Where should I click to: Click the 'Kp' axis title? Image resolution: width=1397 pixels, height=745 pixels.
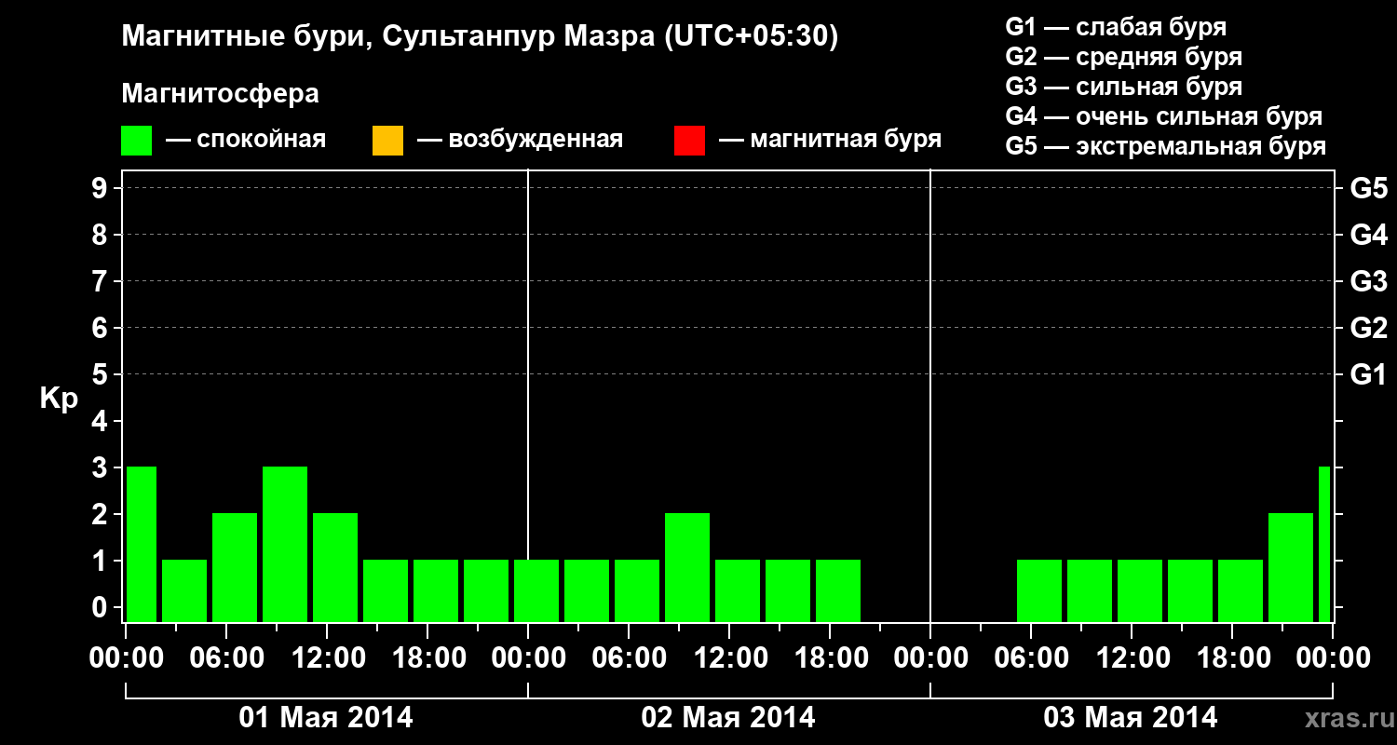(x=59, y=400)
